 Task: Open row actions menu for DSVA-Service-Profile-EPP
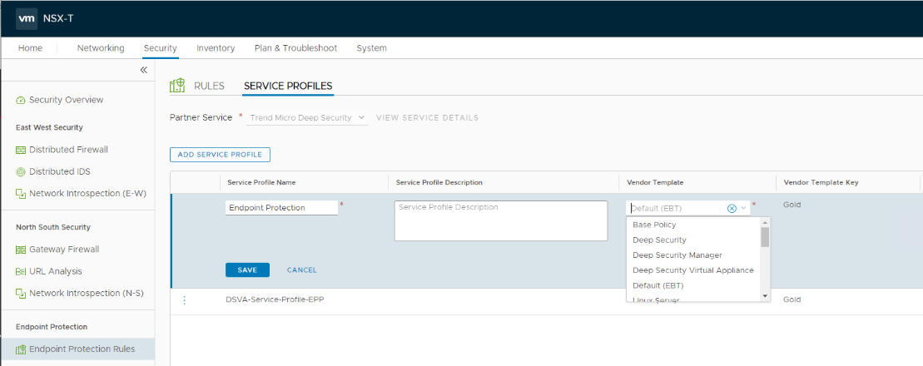tap(184, 300)
